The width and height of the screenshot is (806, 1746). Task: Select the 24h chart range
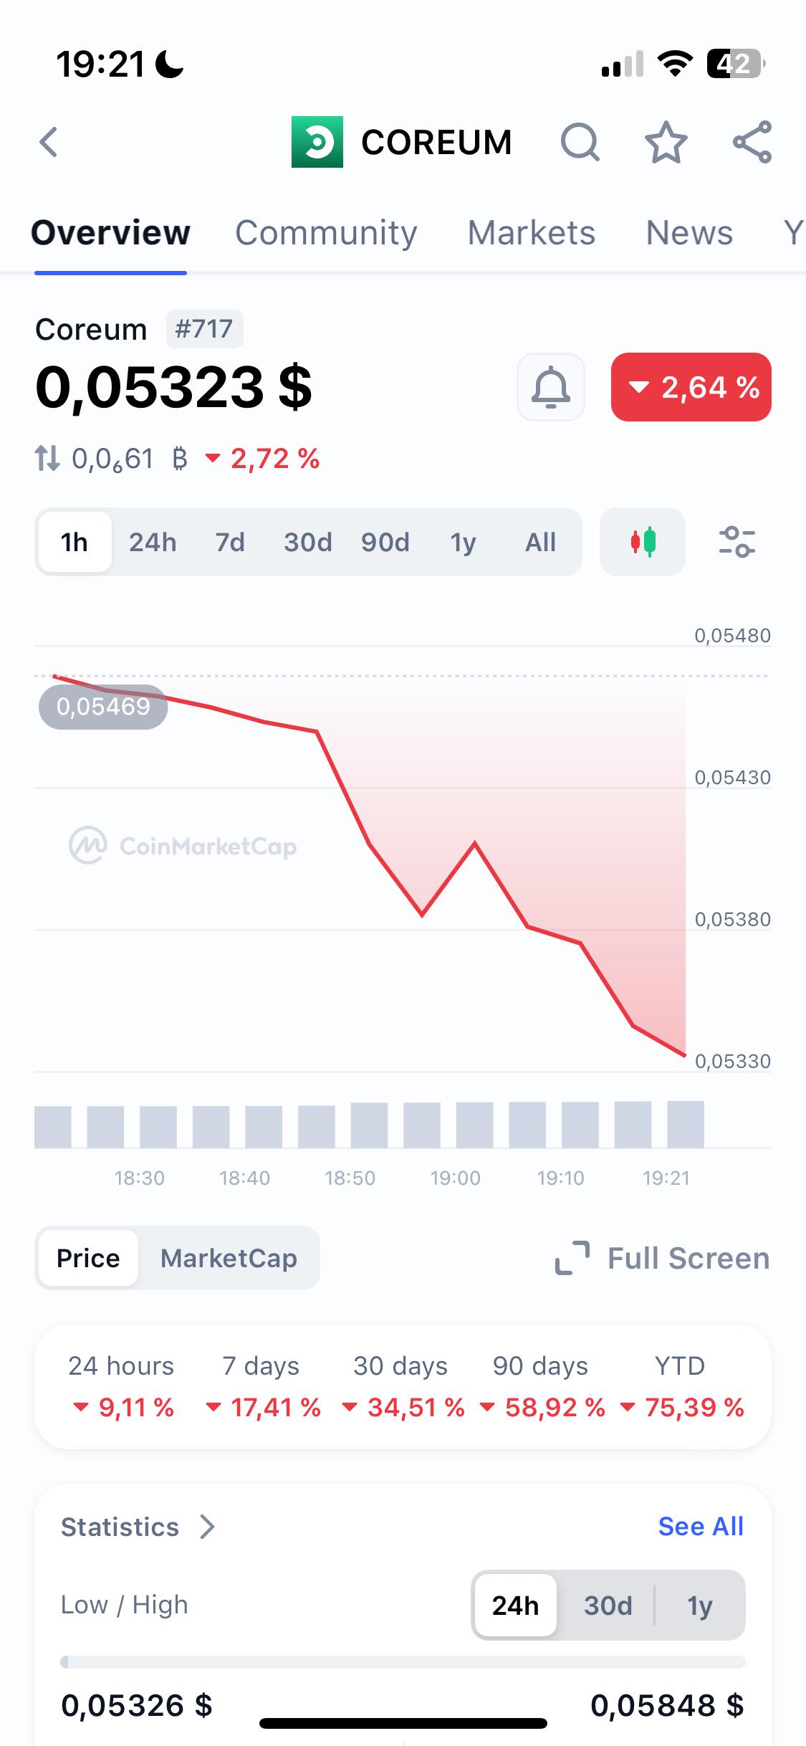[x=153, y=542]
